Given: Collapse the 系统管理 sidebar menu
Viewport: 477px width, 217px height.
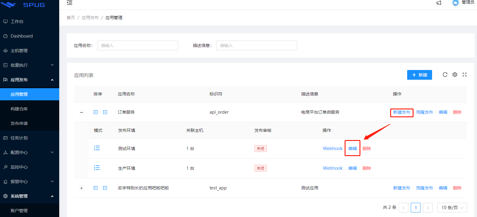Looking at the screenshot, I should 29,196.
